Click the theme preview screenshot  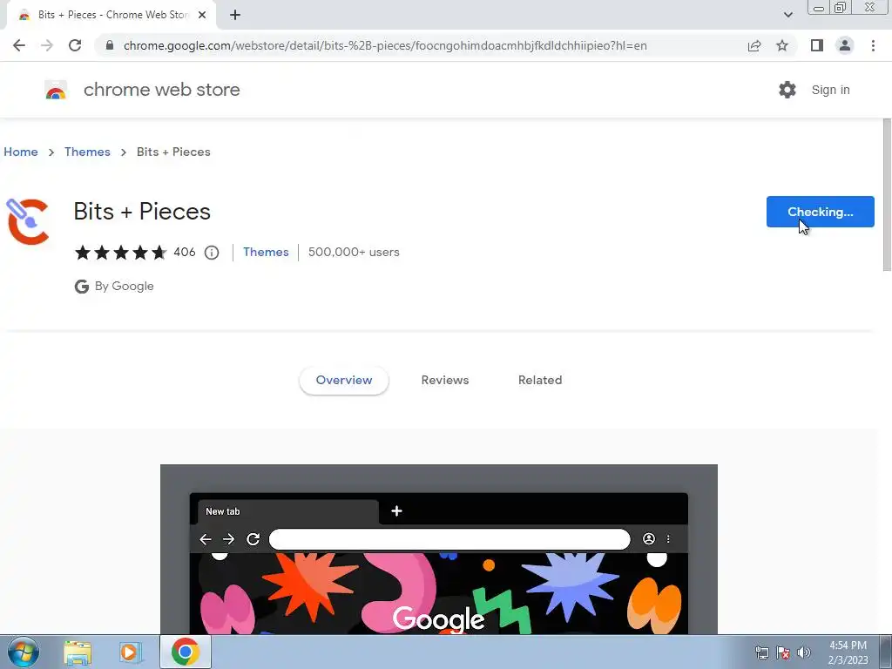click(x=439, y=549)
